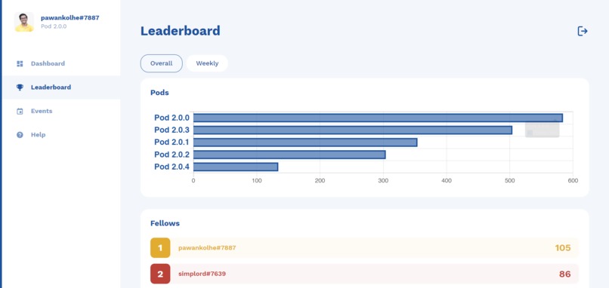Click the 600 axis tick label
The height and width of the screenshot is (288, 609).
[573, 181]
